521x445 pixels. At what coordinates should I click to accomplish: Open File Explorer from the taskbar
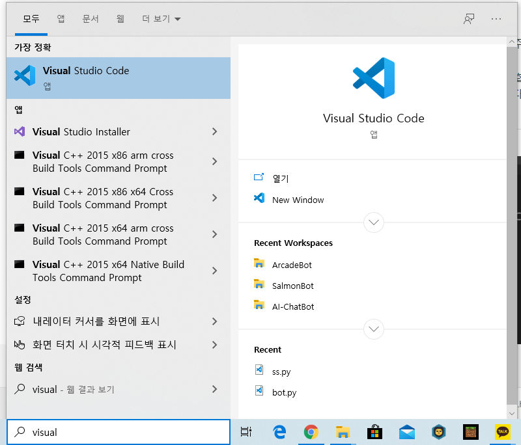[x=343, y=432]
